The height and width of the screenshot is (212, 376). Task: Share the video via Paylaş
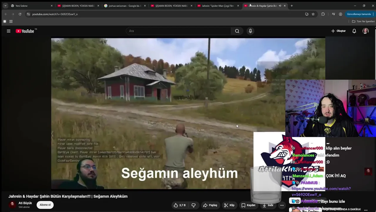pyautogui.click(x=210, y=205)
